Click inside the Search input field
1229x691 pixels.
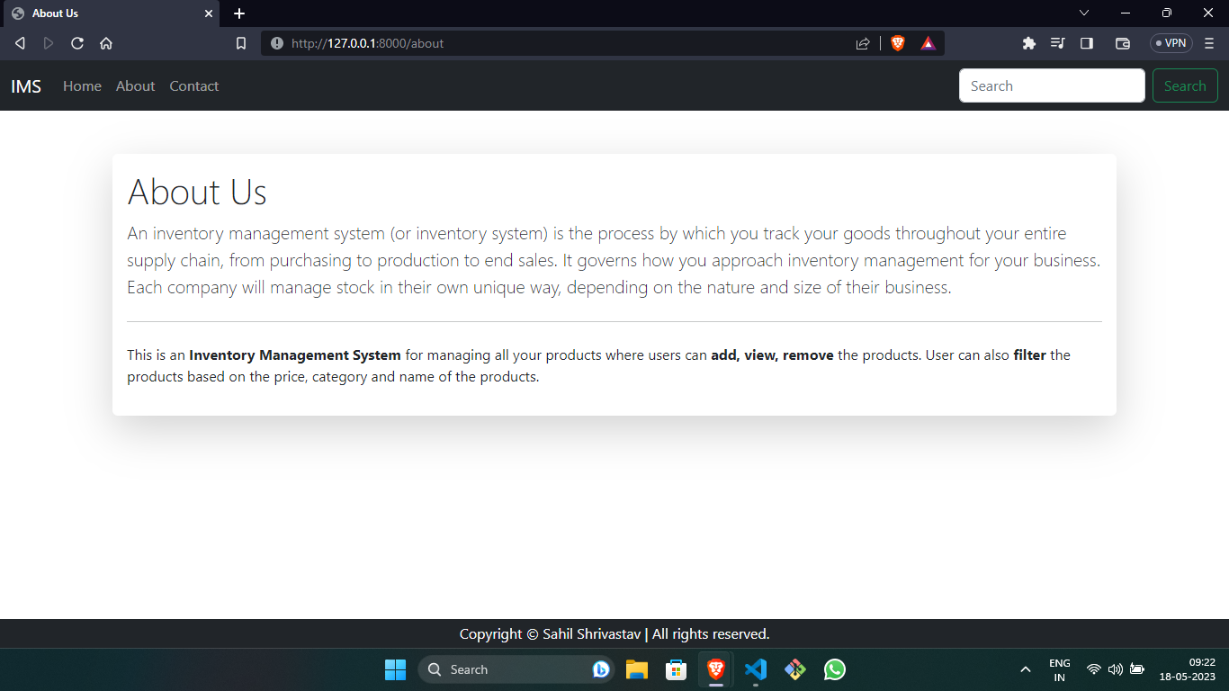(x=1051, y=85)
